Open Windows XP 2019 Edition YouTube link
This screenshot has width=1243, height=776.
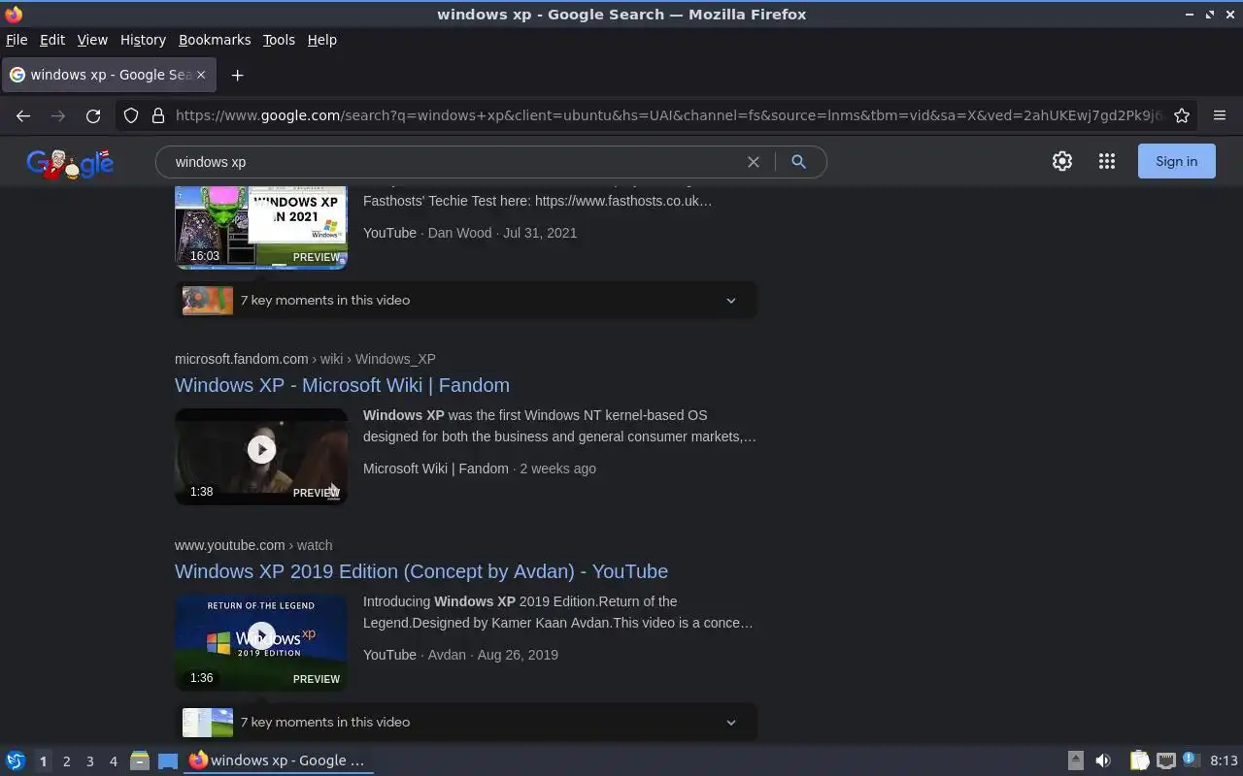421,571
